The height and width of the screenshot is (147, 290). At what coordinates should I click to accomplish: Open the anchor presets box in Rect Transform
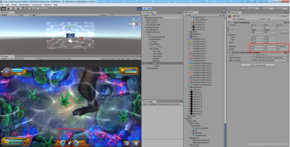pyautogui.click(x=233, y=30)
